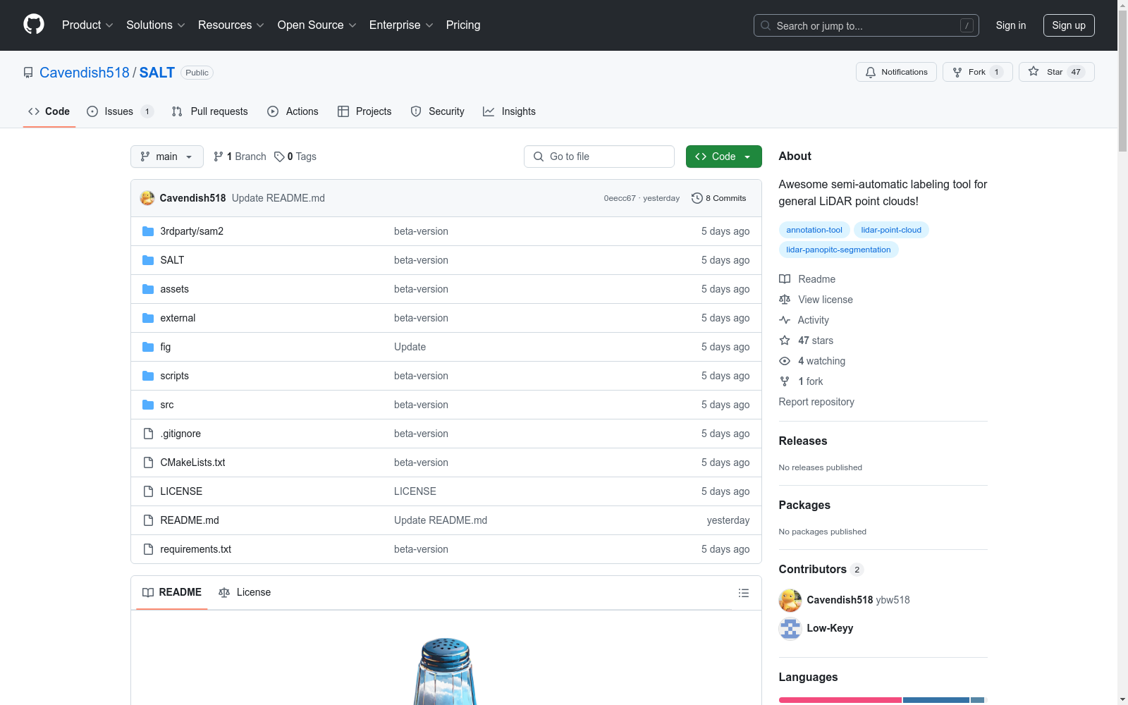Click the salt shaker image in README
This screenshot has width=1128, height=705.
pyautogui.click(x=445, y=671)
